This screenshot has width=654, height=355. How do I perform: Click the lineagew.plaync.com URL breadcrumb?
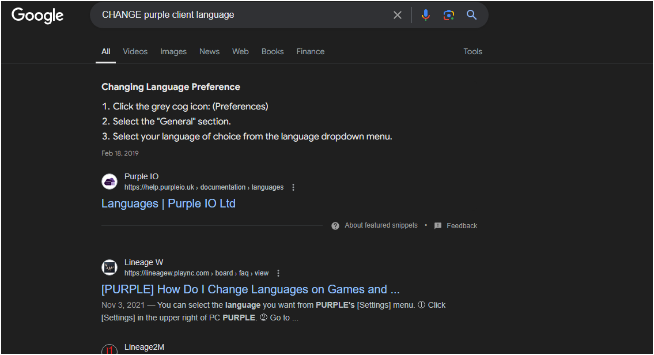point(196,273)
